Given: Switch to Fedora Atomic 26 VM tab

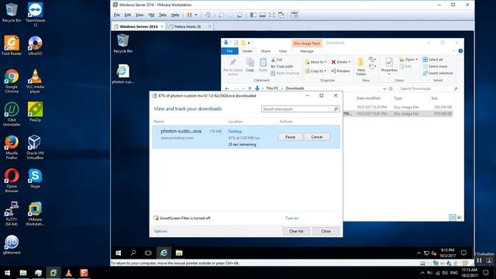Looking at the screenshot, I should (x=189, y=26).
